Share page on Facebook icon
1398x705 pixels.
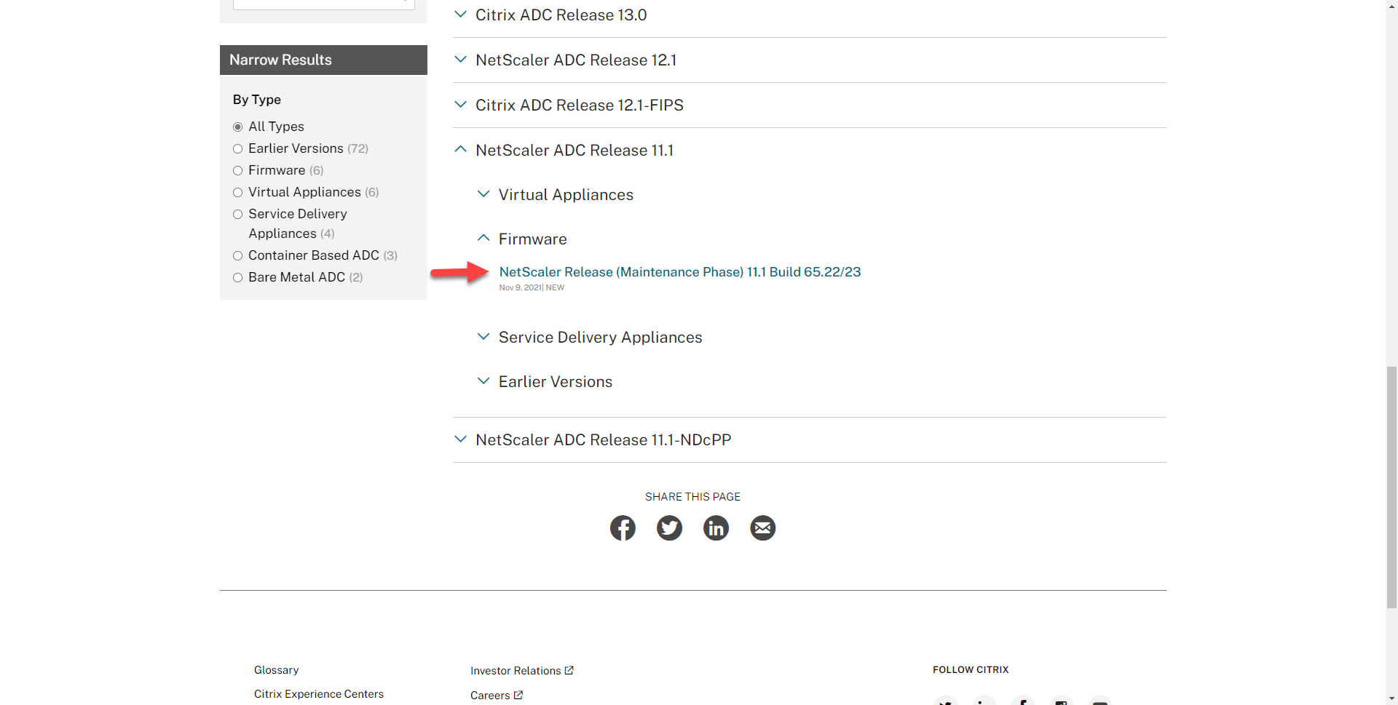tap(623, 527)
